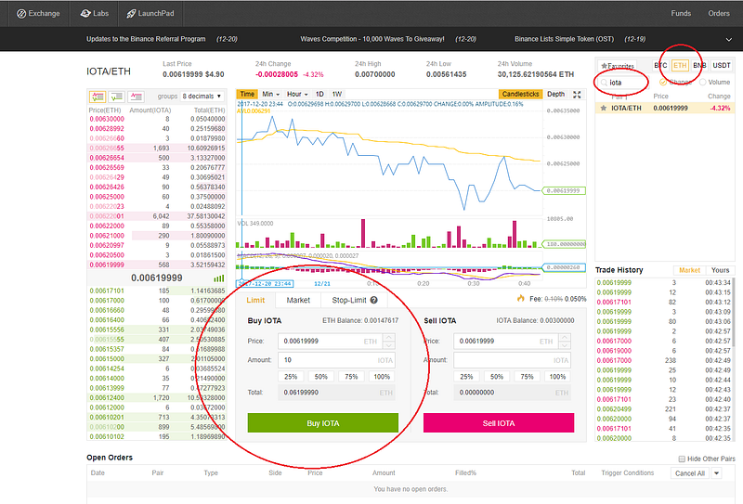Viewport: 743px width, 504px height.
Task: Enable Hide Other Pairs checkbox
Action: (x=682, y=459)
